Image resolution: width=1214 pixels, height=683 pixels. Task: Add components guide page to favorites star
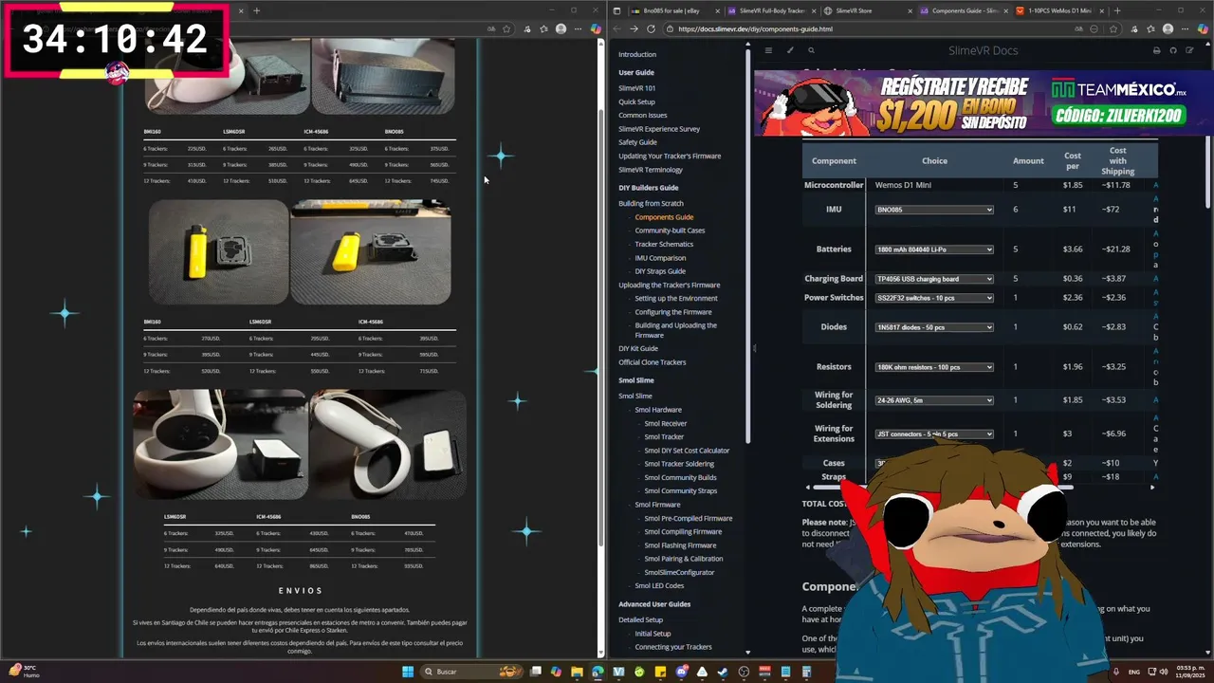(x=1112, y=28)
